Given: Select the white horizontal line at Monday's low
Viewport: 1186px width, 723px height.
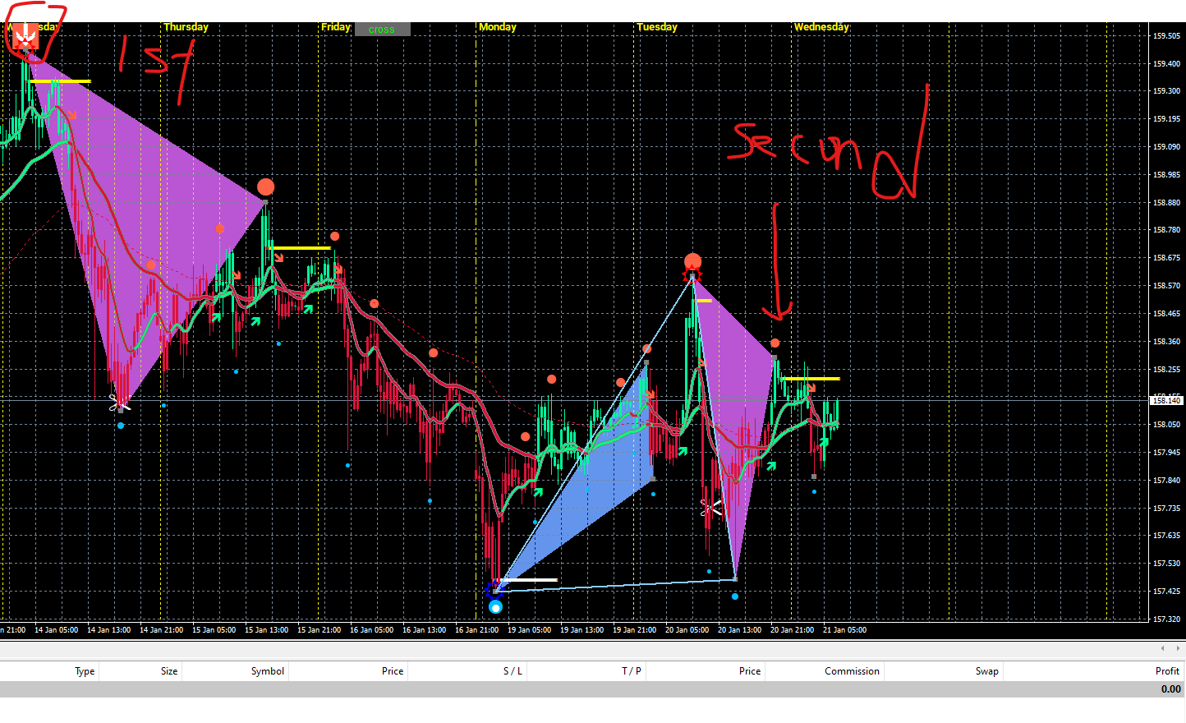Looking at the screenshot, I should point(529,580).
